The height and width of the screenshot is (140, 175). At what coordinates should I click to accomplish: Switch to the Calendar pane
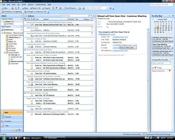tap(12, 117)
